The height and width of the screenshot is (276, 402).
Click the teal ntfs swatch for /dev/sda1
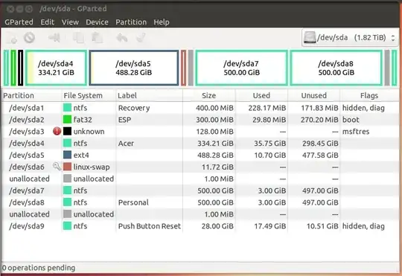coord(67,108)
